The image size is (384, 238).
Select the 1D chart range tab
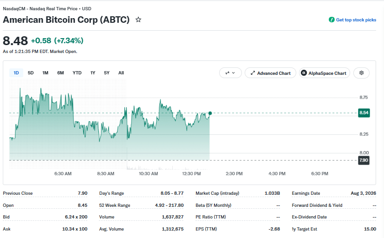point(16,73)
